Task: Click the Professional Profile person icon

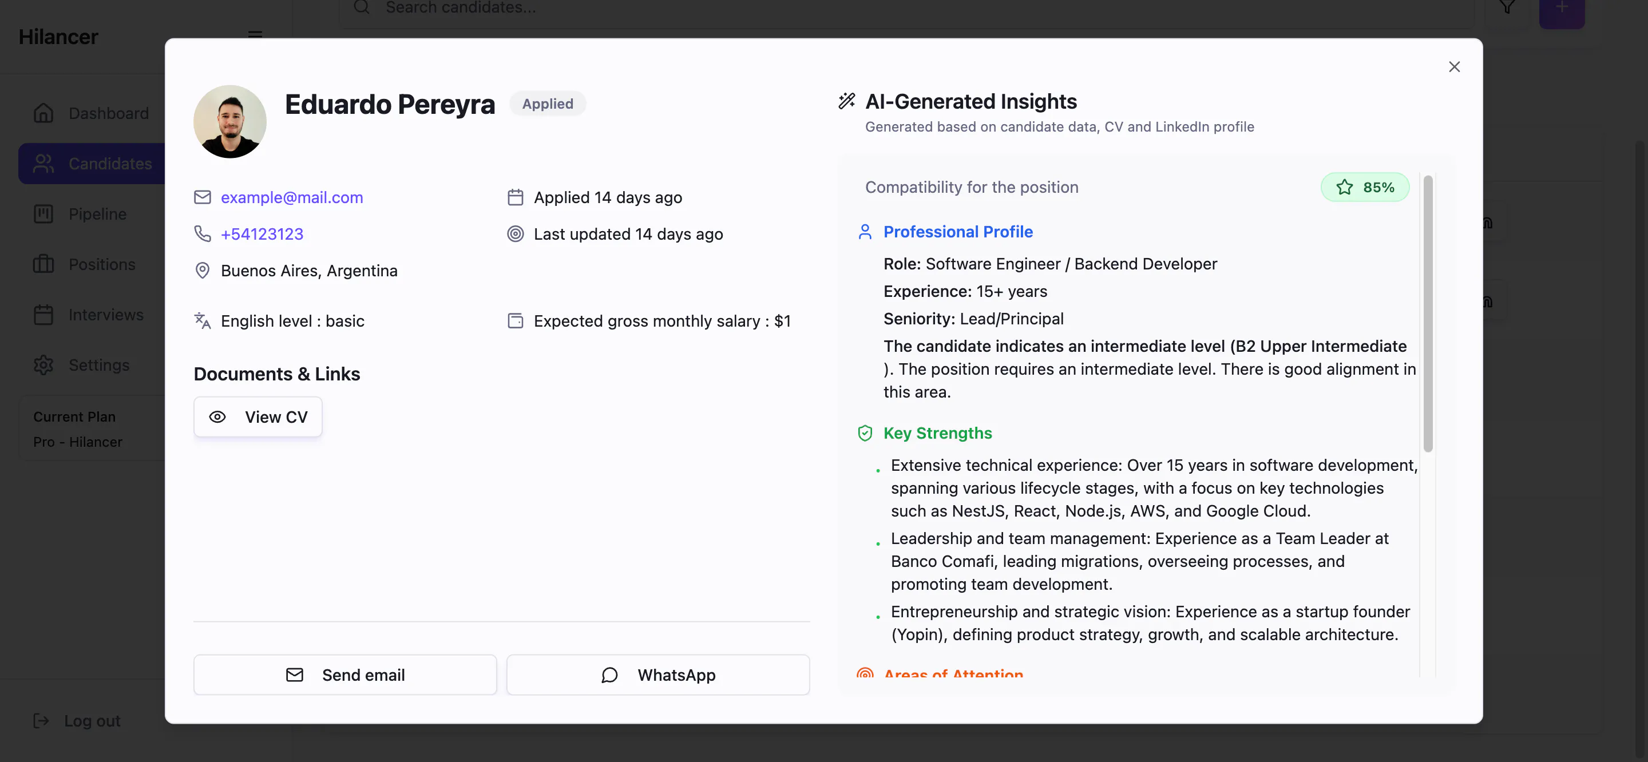Action: 865,232
